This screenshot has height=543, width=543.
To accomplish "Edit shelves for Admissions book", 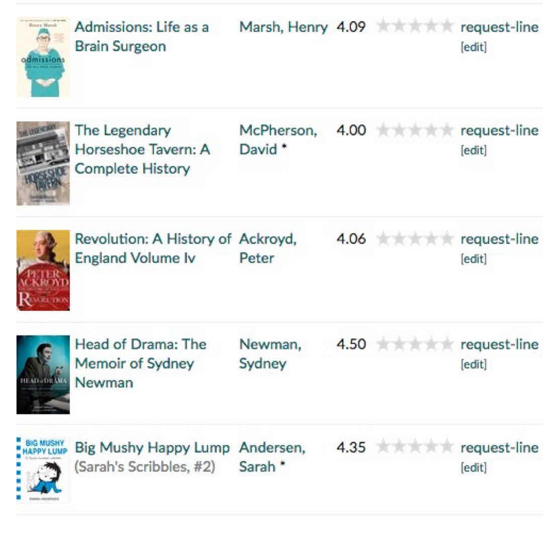I will [473, 47].
